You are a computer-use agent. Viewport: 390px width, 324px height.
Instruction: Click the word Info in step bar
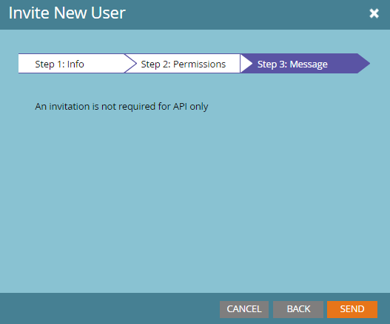click(x=75, y=64)
